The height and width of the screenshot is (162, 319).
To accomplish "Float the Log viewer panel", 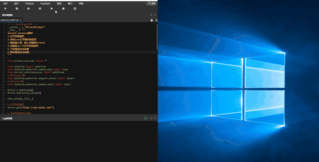I will click(x=151, y=118).
